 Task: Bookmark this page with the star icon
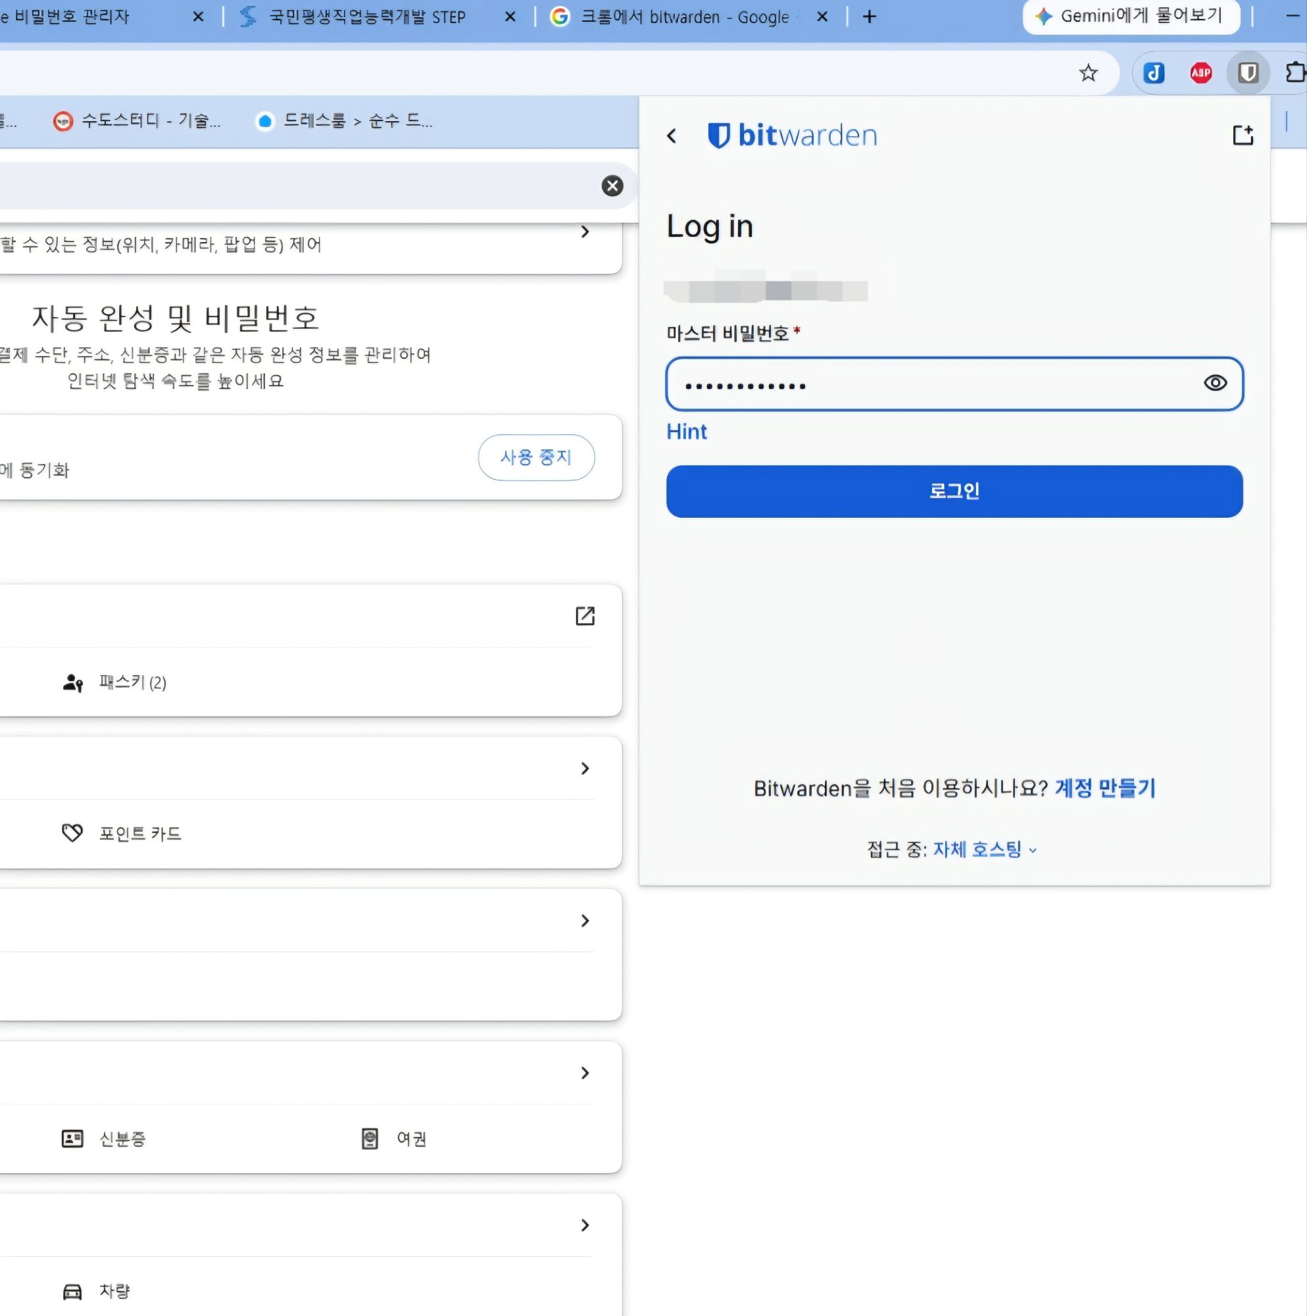[x=1089, y=73]
